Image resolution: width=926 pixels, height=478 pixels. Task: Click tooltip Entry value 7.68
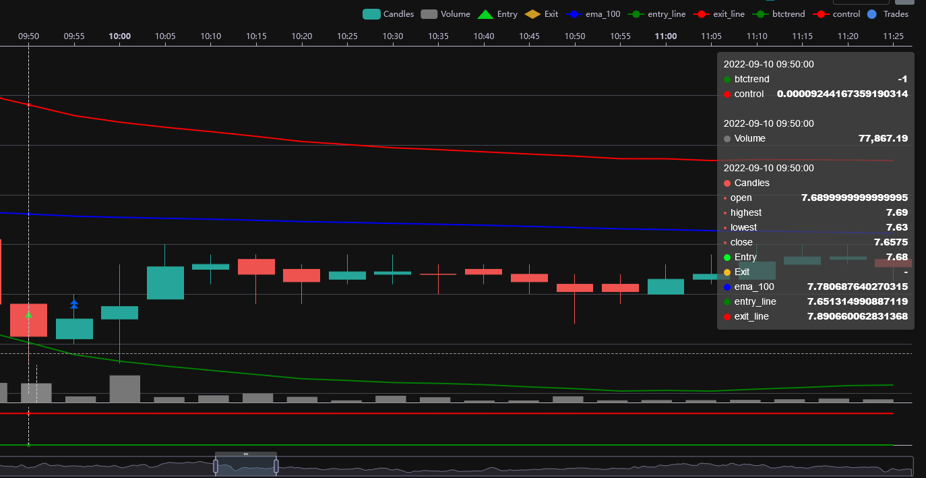coord(897,257)
